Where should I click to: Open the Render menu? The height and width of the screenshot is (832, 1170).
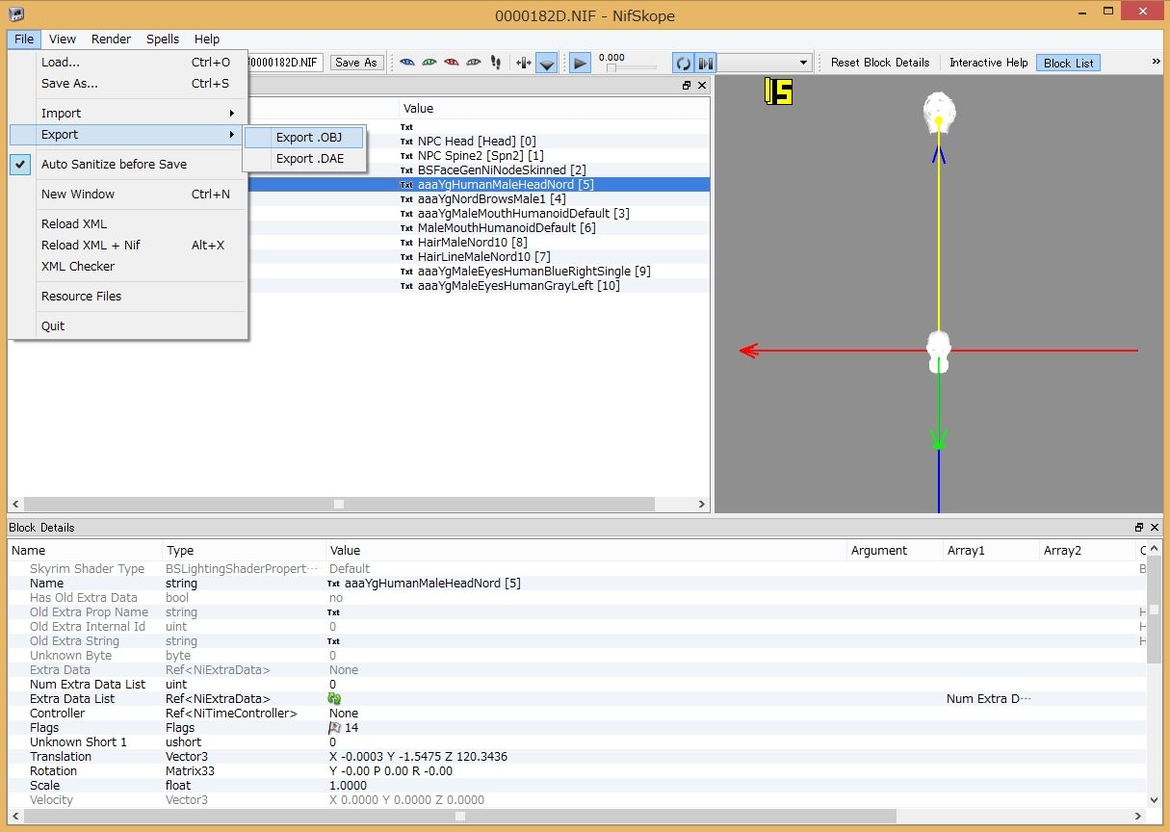point(112,39)
